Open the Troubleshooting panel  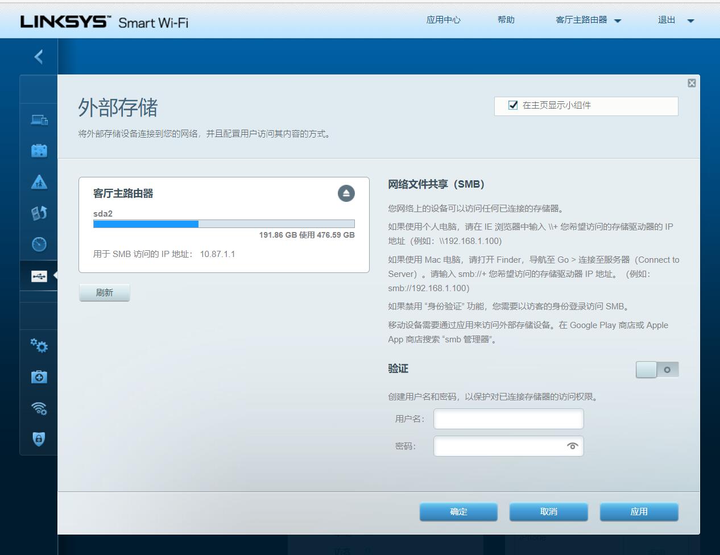38,376
